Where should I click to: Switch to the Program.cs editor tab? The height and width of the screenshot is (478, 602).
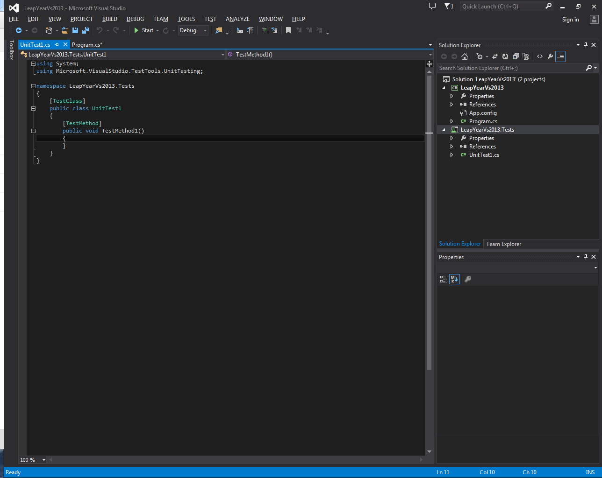click(x=87, y=44)
